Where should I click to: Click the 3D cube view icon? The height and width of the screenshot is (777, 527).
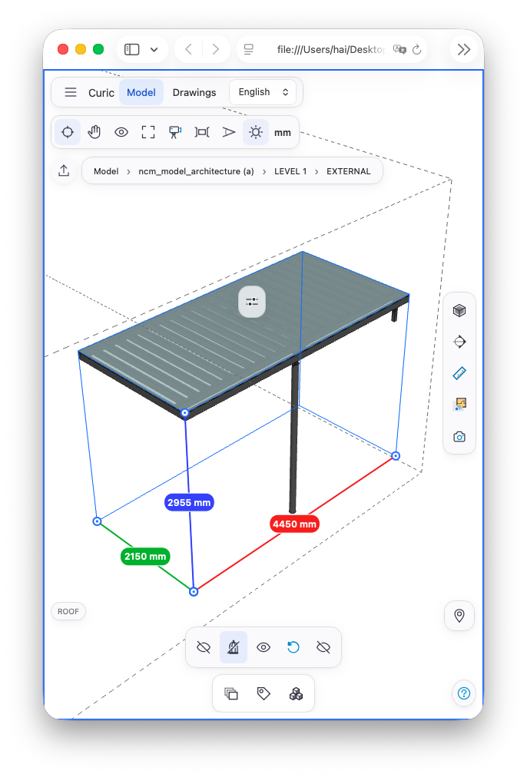click(459, 311)
